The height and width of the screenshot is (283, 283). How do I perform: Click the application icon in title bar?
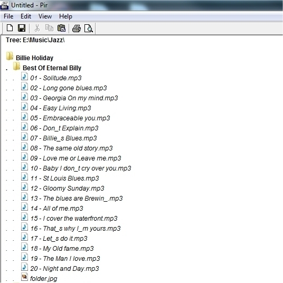coord(4,5)
